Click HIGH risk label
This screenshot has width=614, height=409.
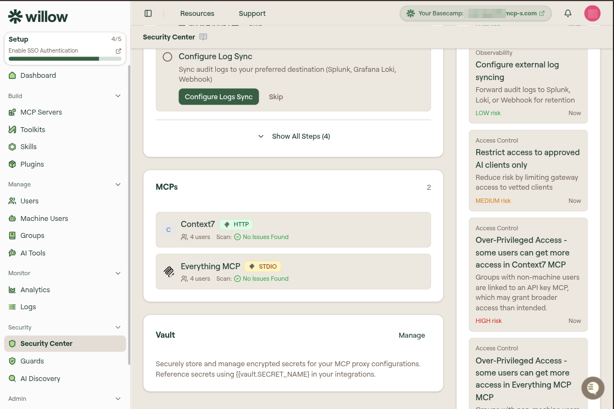(x=488, y=321)
